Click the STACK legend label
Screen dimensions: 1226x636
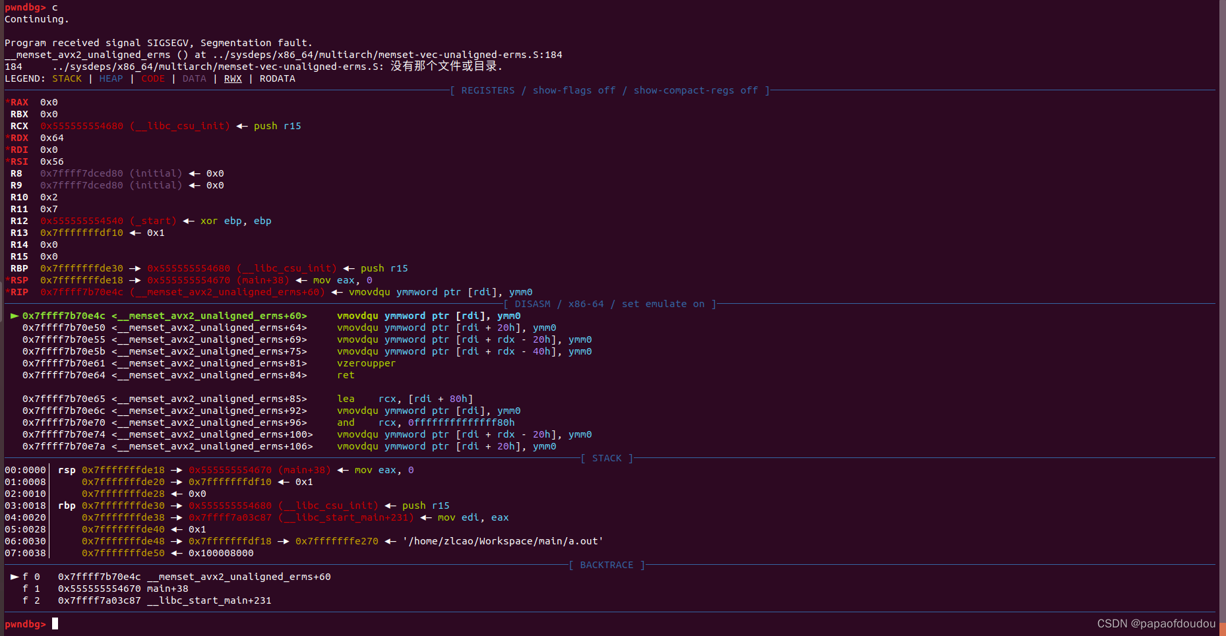67,78
